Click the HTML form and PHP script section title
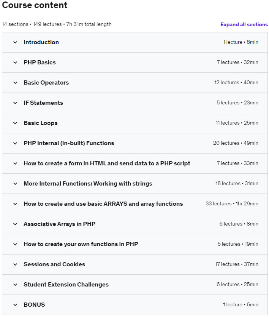The image size is (269, 317). point(107,163)
